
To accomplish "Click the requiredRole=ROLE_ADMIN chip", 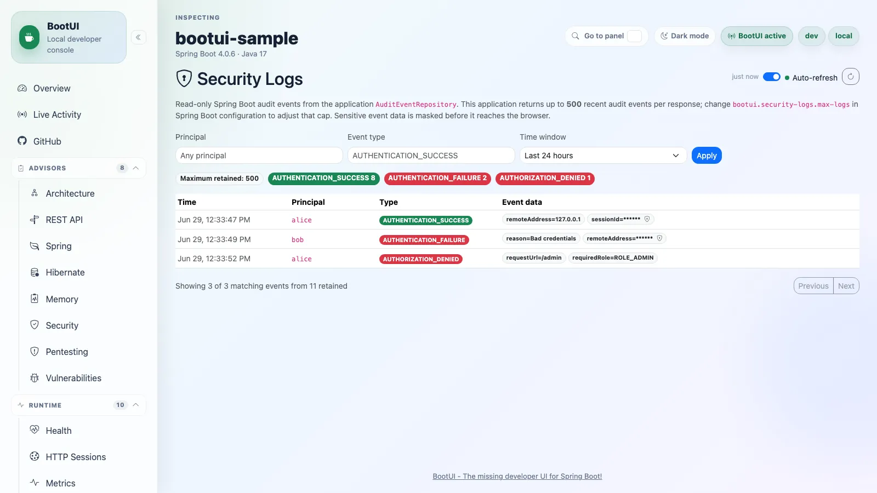I will [x=613, y=258].
